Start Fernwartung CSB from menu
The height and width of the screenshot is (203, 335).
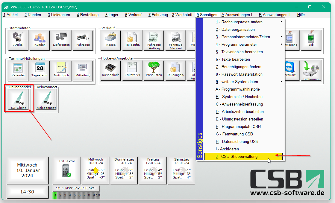pos(244,134)
